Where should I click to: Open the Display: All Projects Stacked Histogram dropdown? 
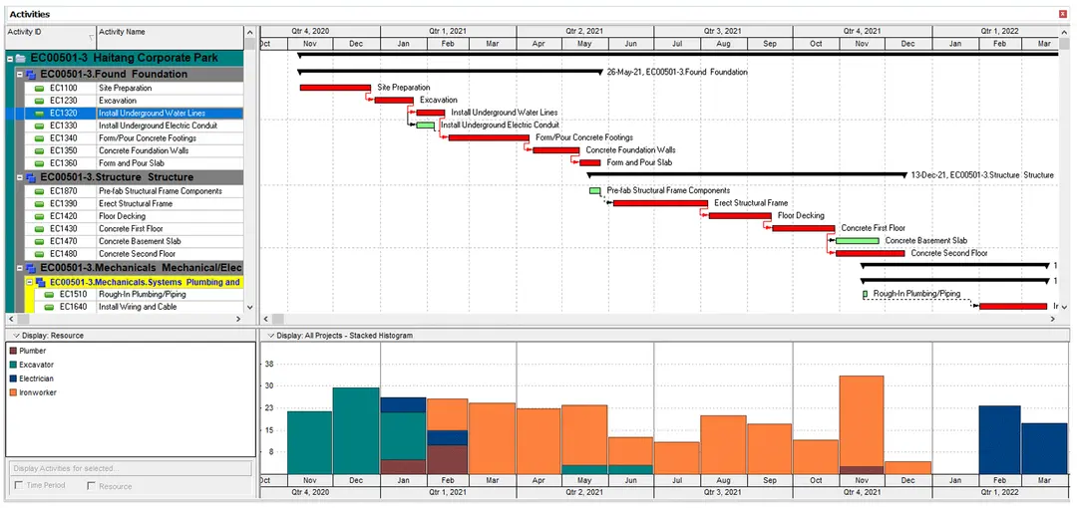(x=270, y=336)
